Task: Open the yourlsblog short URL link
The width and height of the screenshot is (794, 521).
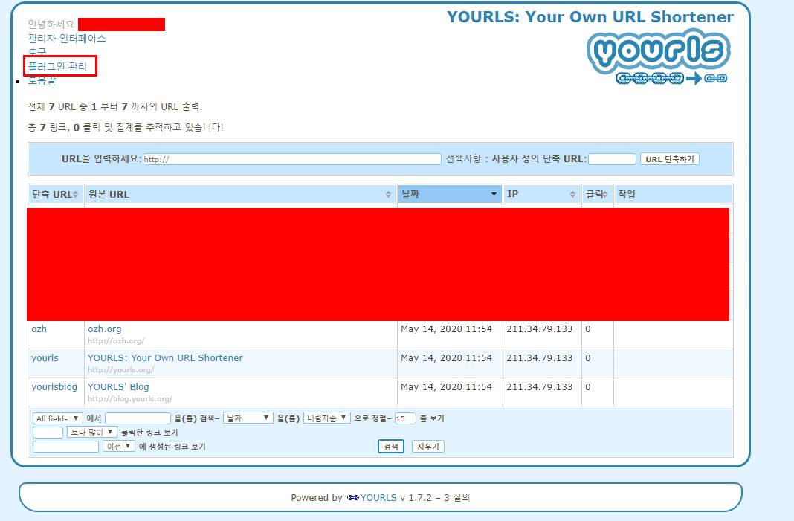Action: (54, 386)
